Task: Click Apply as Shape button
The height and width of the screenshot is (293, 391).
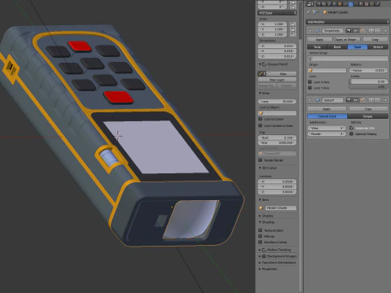Action: 348,39
